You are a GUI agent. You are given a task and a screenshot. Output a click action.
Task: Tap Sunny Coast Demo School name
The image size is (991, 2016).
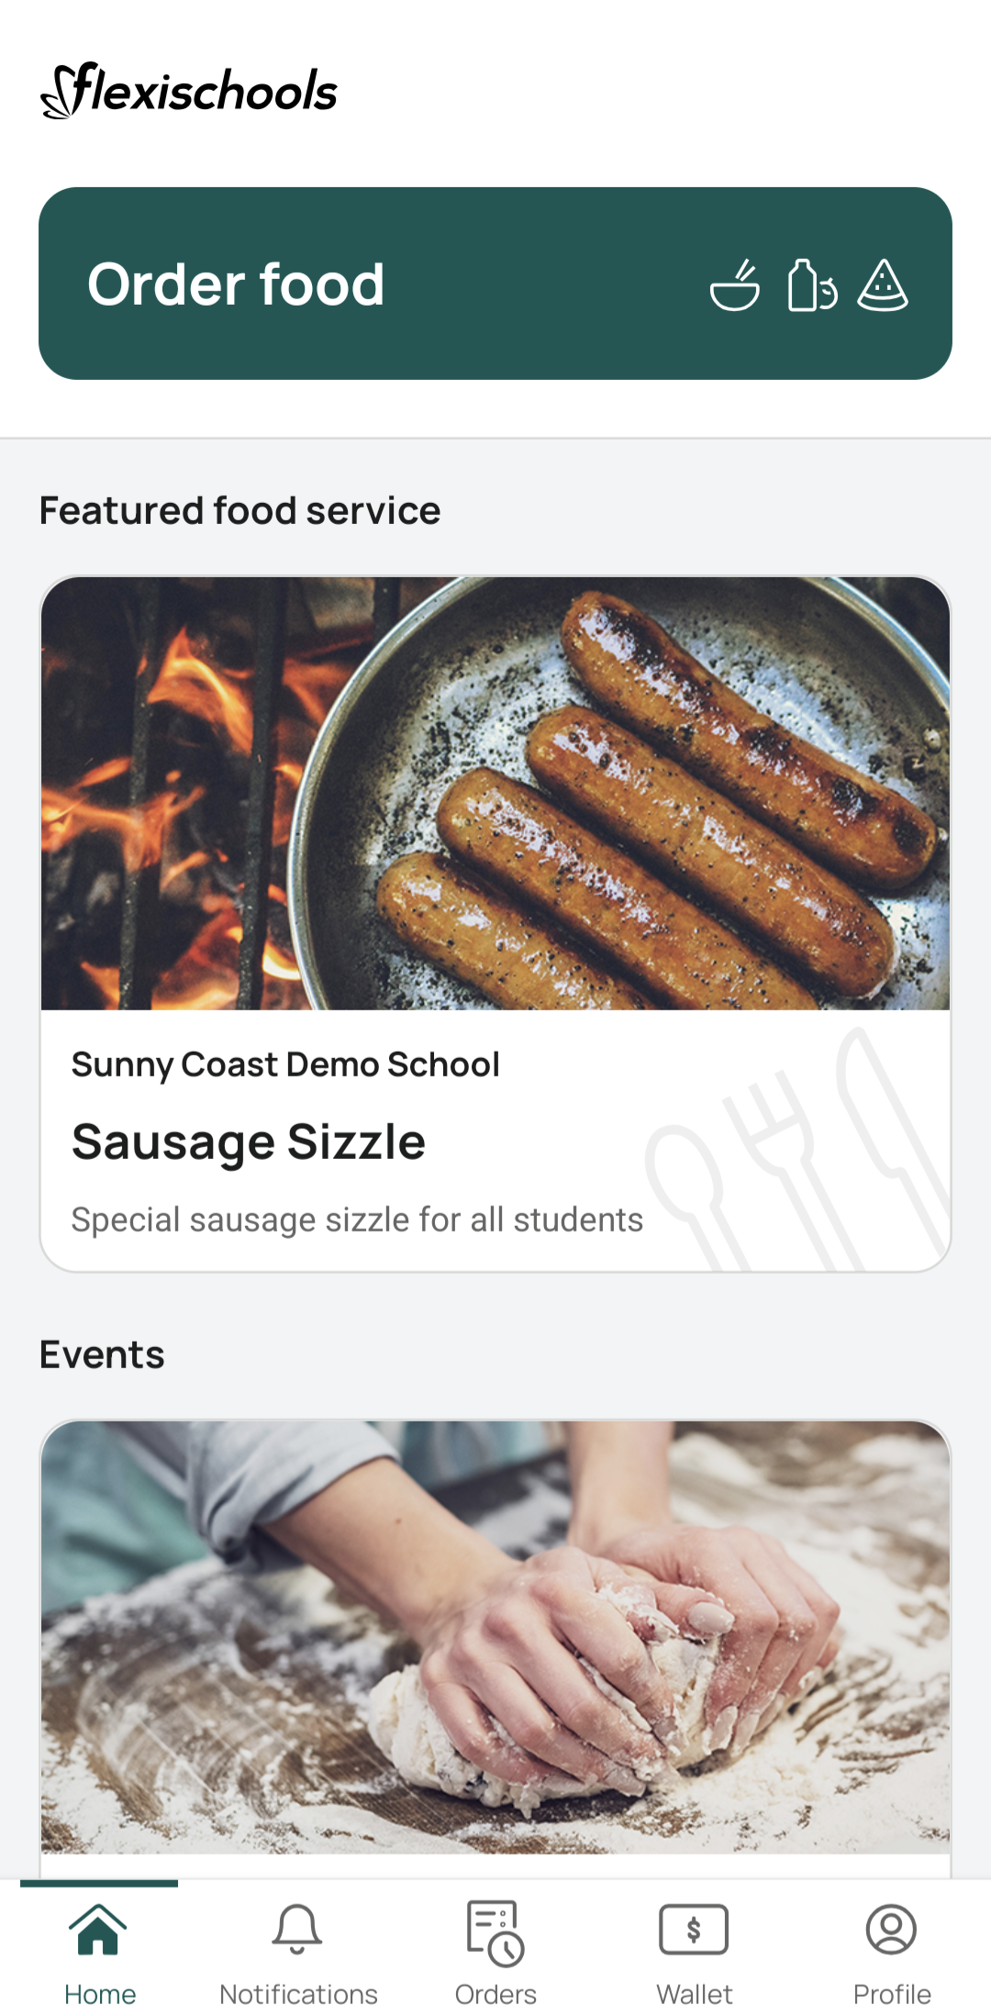pos(285,1064)
